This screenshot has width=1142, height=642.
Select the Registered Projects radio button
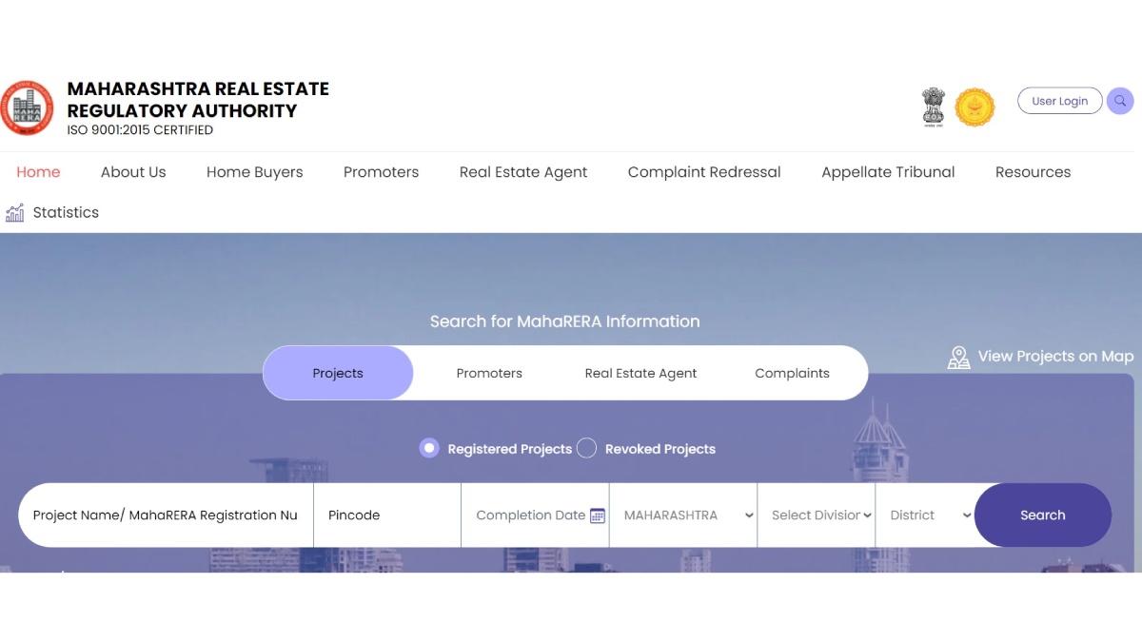429,448
